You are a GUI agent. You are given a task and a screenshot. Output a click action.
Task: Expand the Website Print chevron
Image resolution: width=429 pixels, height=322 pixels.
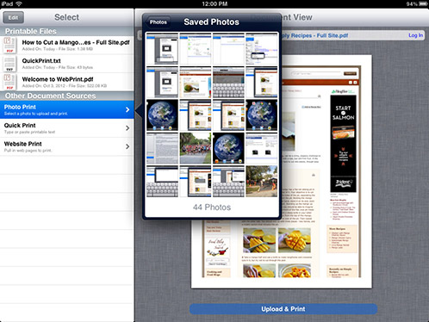pyautogui.click(x=127, y=146)
